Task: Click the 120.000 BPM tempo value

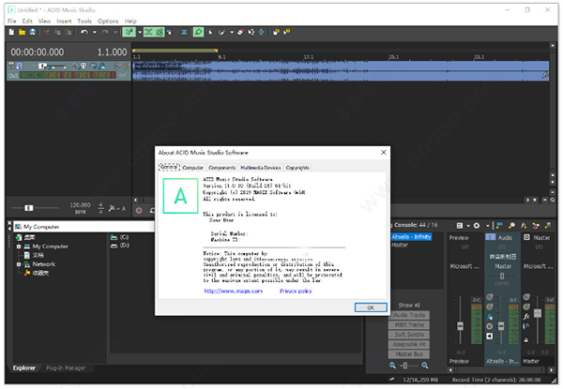Action: tap(80, 205)
